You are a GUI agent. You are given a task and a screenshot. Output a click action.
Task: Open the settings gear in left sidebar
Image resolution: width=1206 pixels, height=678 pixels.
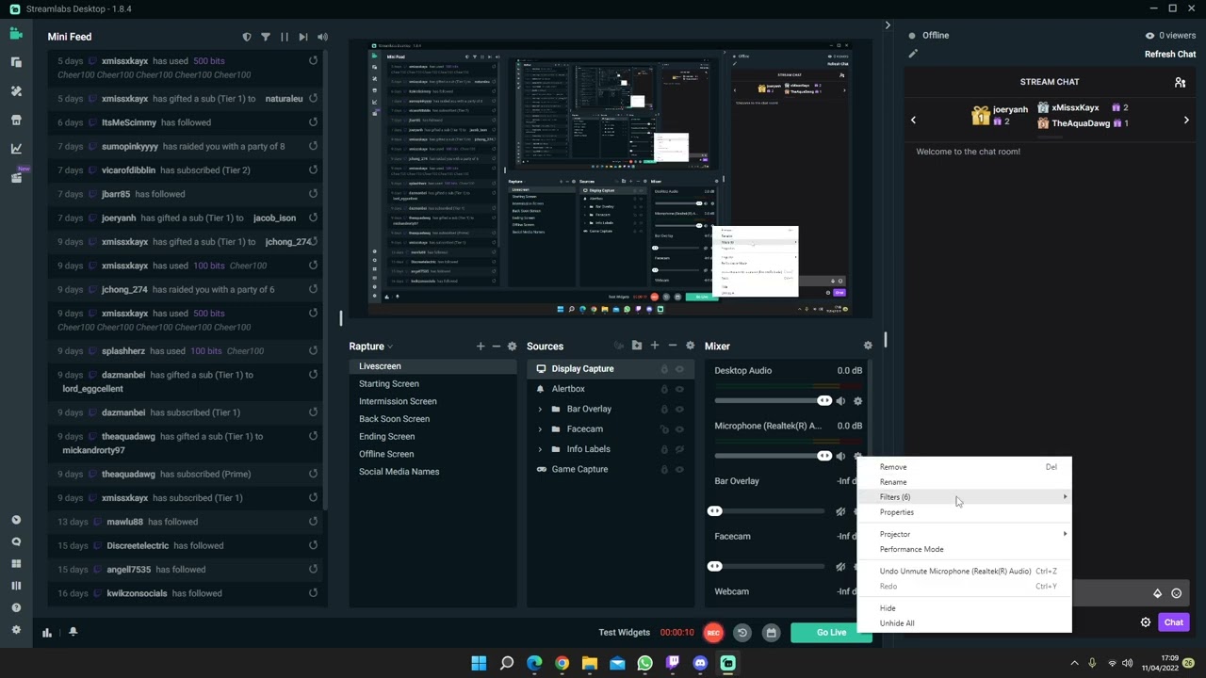[16, 630]
